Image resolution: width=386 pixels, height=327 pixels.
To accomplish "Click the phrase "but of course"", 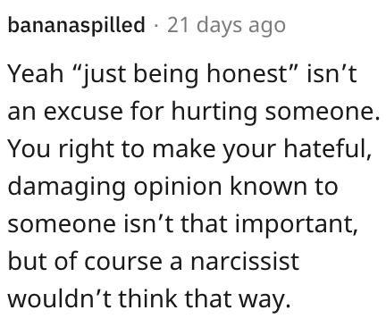I will point(85,261).
